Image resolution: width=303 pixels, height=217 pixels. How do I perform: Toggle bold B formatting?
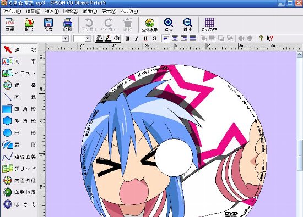click(128, 38)
